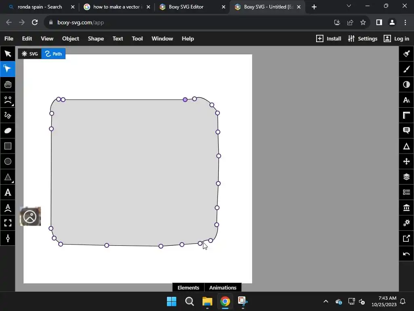
Task: Open the browser share icon
Action: point(350,23)
